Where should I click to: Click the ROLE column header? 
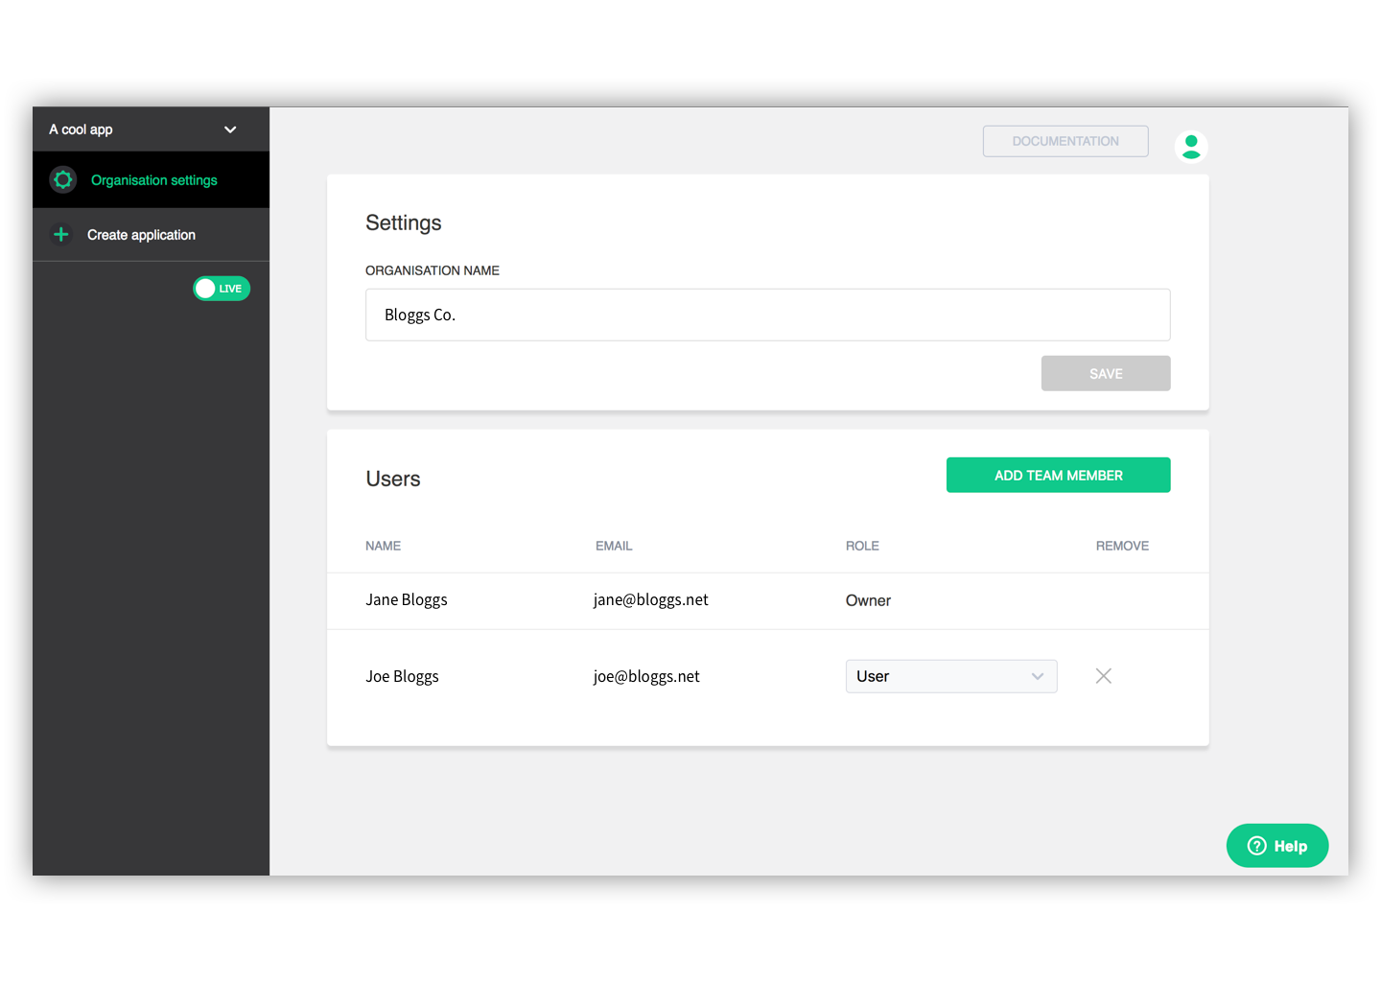pyautogui.click(x=862, y=546)
